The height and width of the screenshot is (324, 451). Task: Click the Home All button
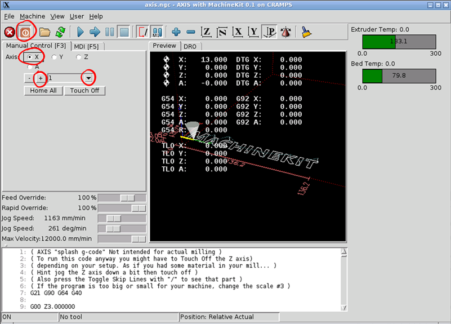[x=43, y=90]
